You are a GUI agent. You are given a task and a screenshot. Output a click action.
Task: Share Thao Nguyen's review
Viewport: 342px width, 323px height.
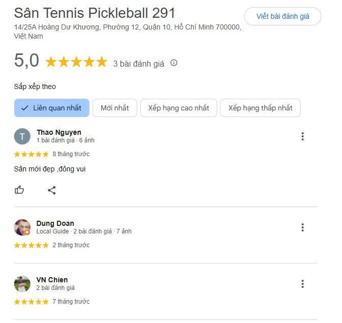tap(51, 190)
